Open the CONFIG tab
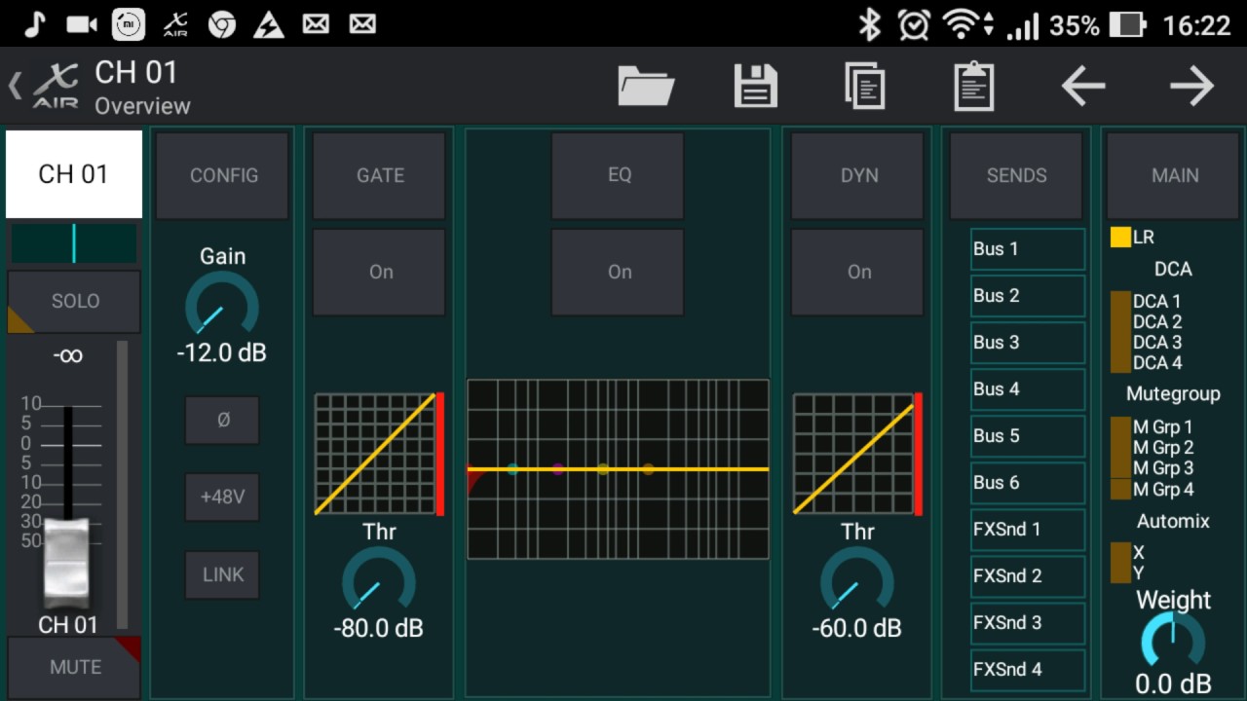1247x701 pixels. point(223,175)
